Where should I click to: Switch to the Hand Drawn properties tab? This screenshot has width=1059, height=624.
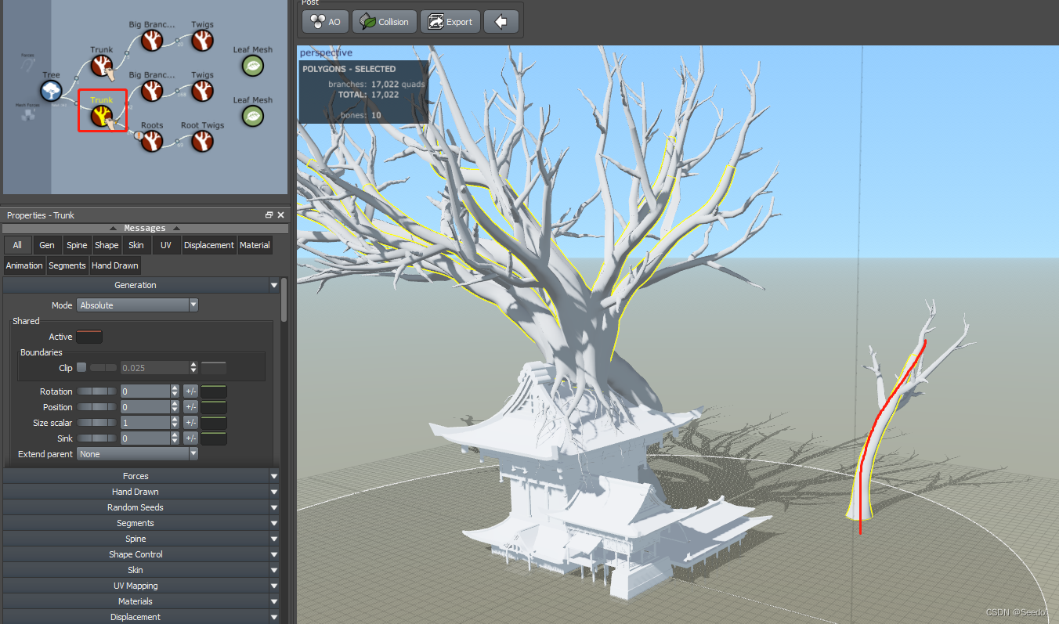click(x=115, y=265)
